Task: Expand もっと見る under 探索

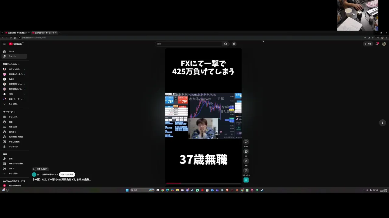Action: pyautogui.click(x=14, y=173)
